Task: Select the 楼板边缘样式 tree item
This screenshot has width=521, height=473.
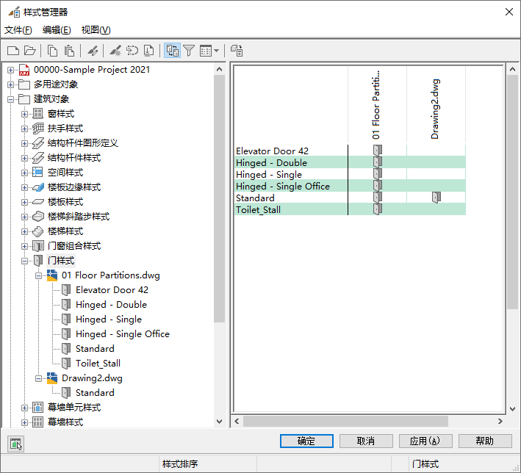Action: click(x=74, y=187)
